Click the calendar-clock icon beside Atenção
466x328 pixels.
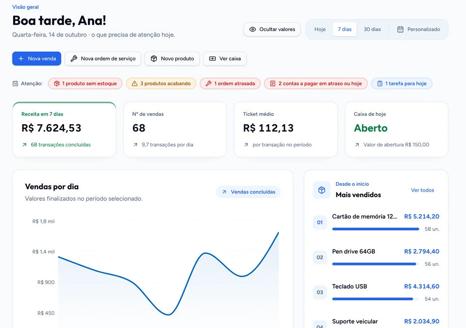(15, 83)
